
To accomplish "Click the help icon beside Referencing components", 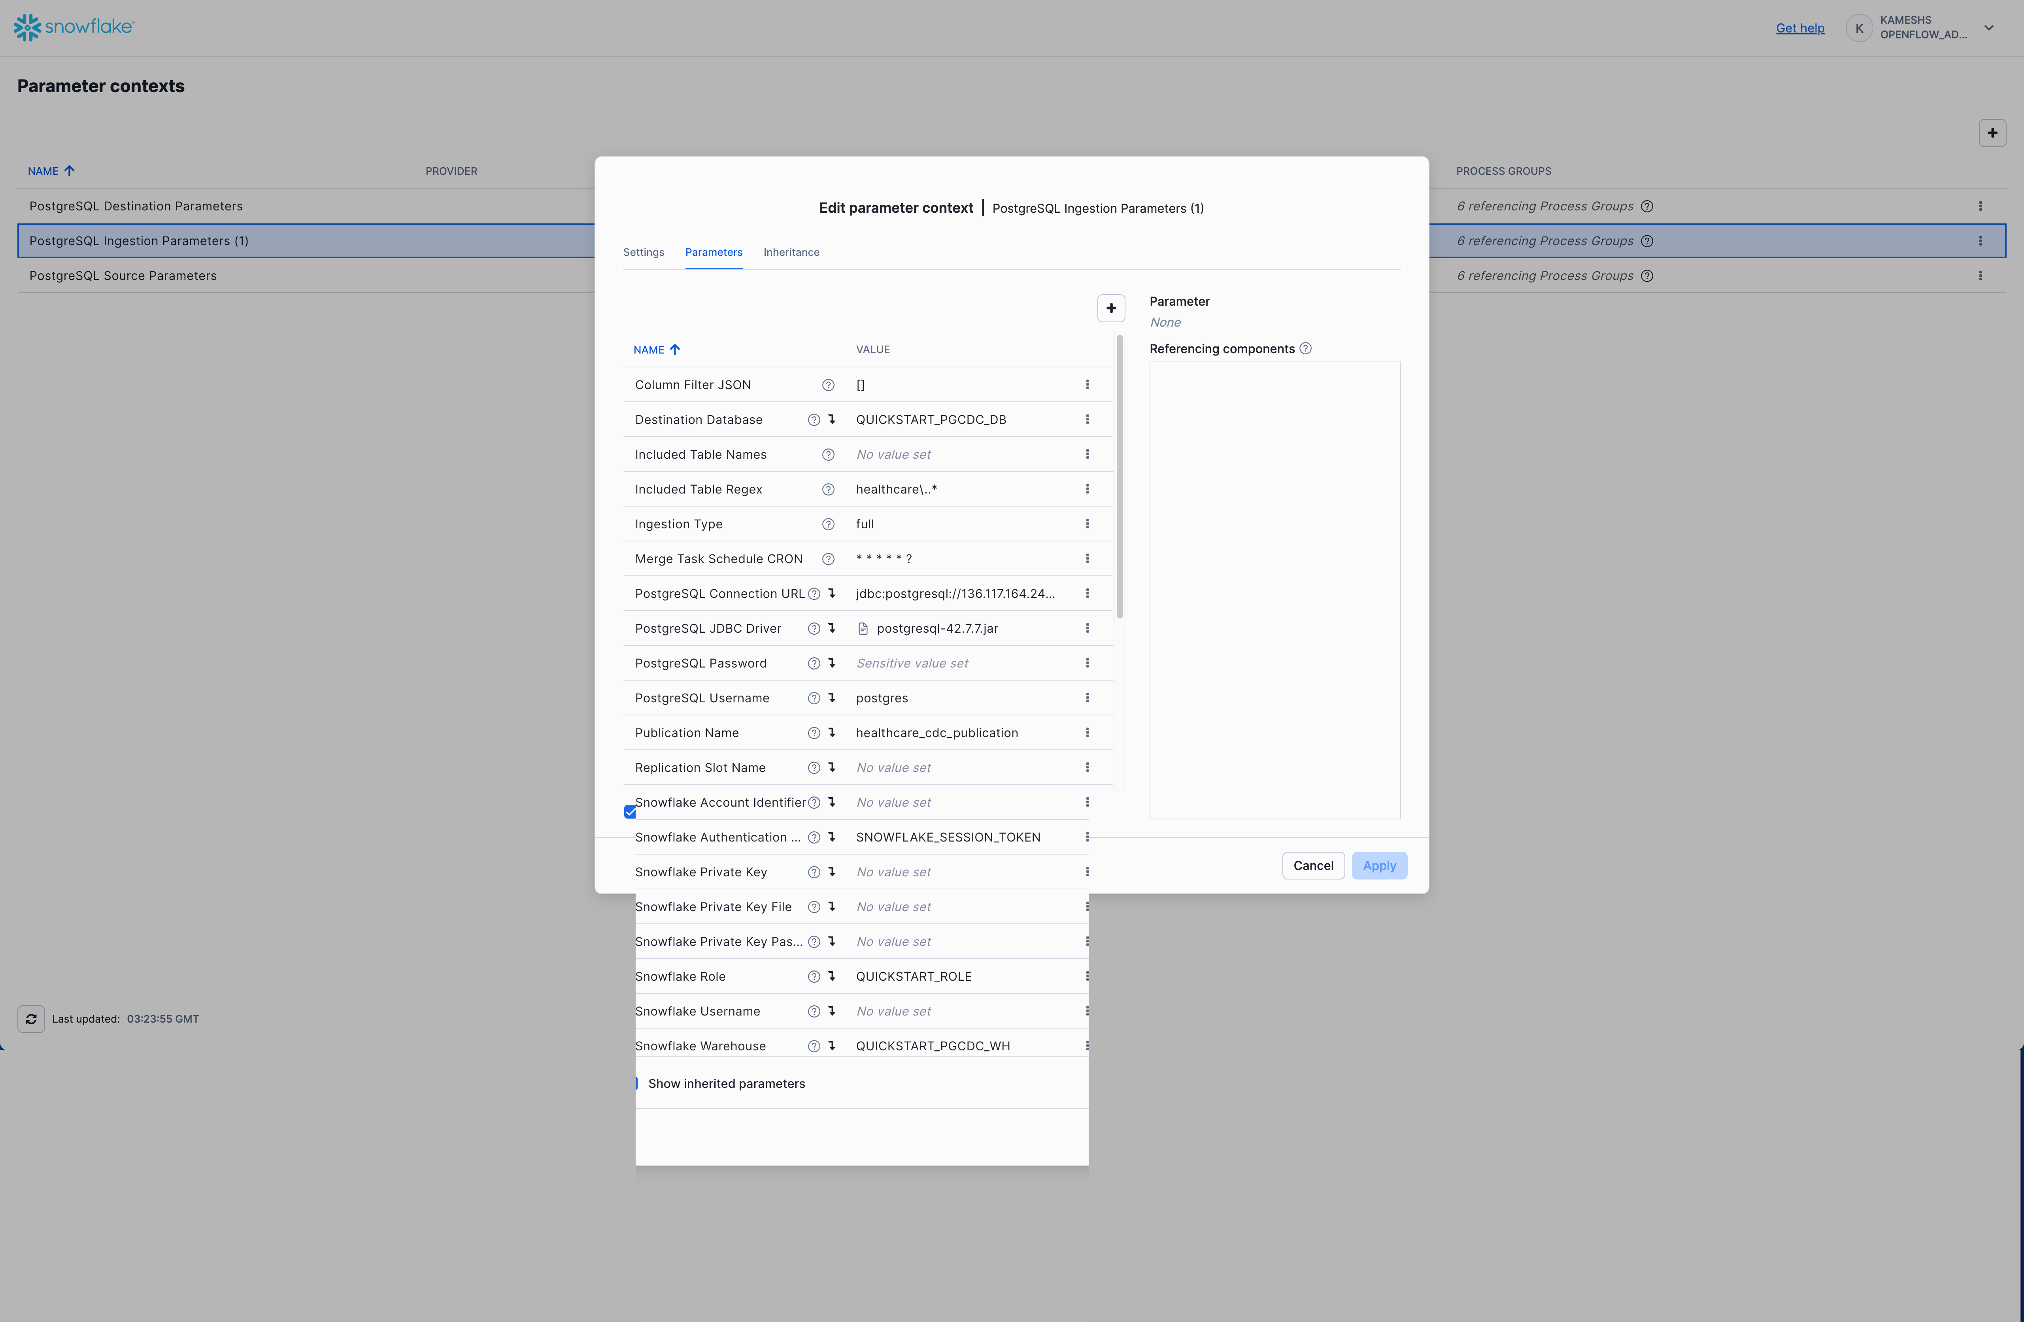I will 1305,349.
